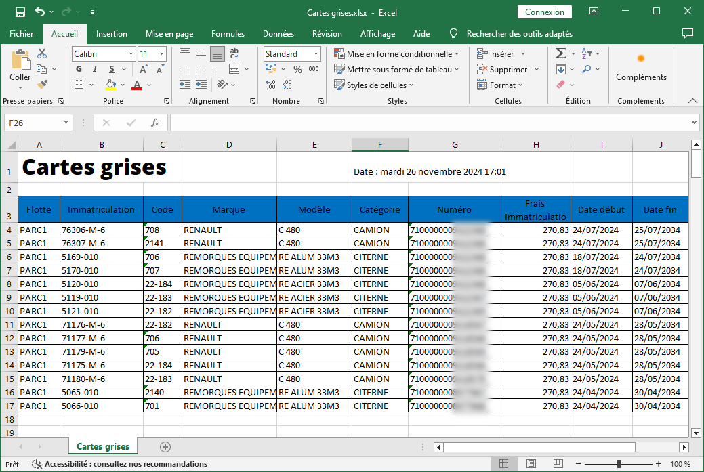The height and width of the screenshot is (472, 704).
Task: Switch to Page Layout view in status bar
Action: 531,463
